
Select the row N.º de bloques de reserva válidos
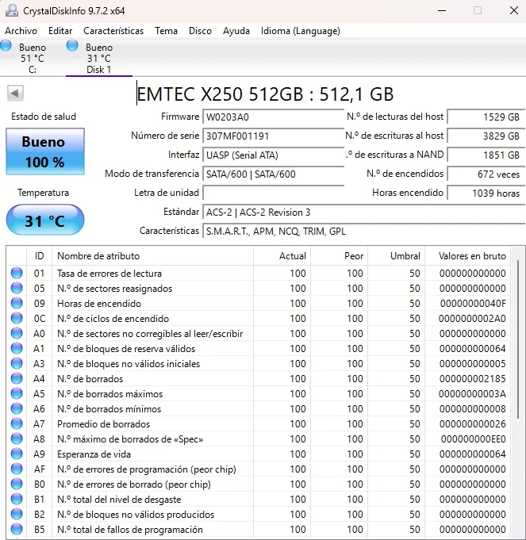click(259, 349)
